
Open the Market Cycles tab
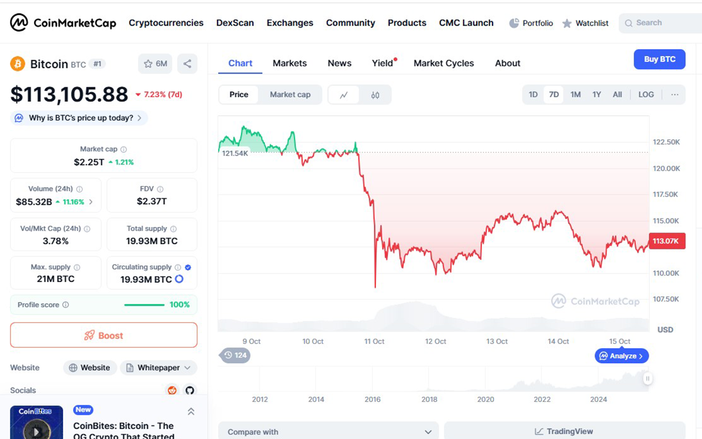pos(443,63)
